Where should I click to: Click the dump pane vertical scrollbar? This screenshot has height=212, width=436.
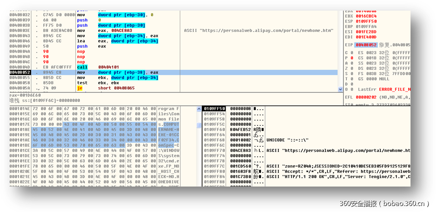(x=199, y=148)
